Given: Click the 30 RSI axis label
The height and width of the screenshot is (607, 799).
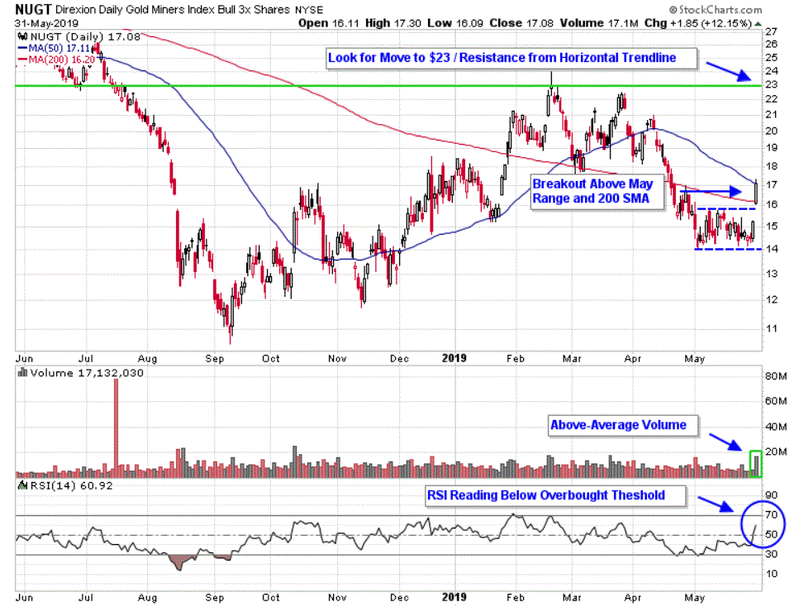Looking at the screenshot, I should tap(772, 554).
